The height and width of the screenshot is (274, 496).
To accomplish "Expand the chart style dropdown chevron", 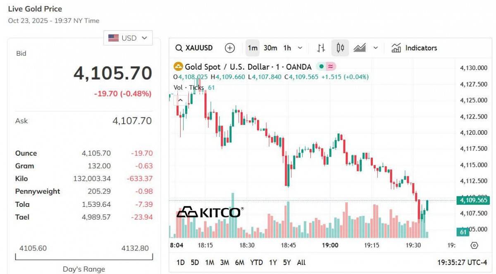I will pos(376,48).
